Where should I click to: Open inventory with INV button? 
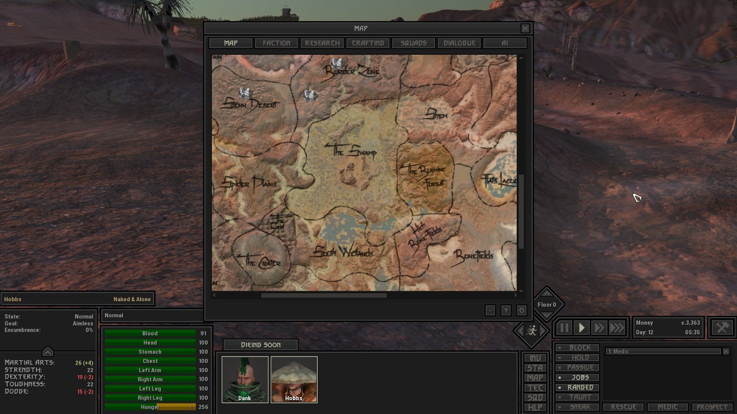coord(535,358)
